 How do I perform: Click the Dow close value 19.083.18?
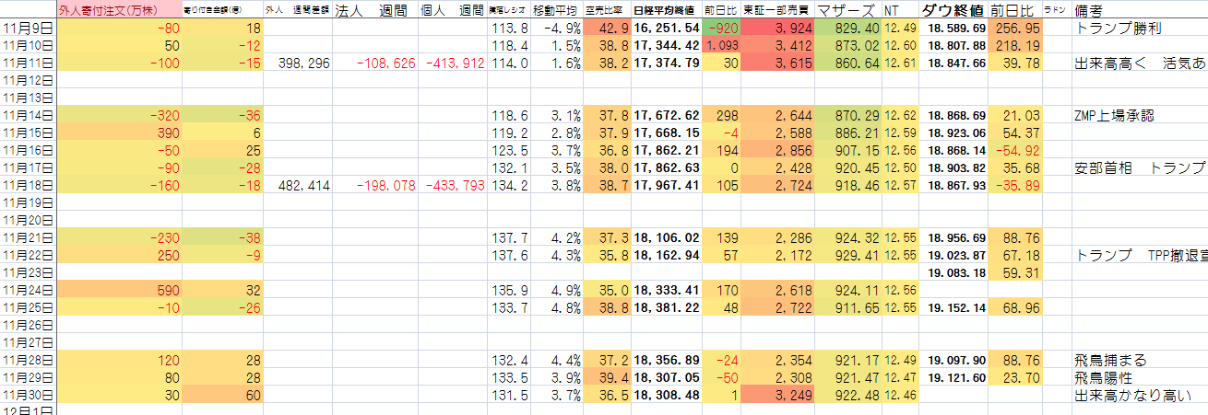[x=953, y=272]
